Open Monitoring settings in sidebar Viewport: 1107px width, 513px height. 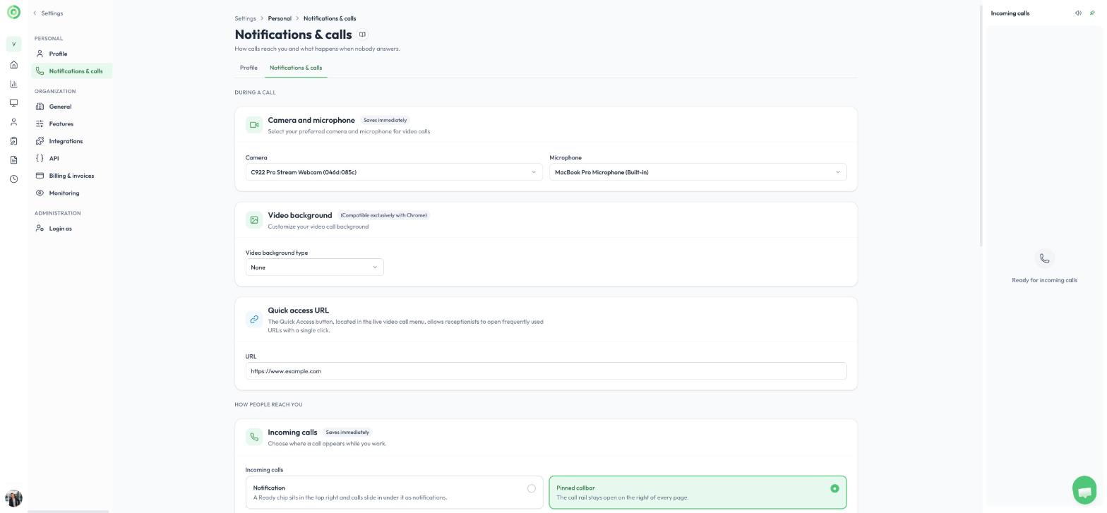[71, 193]
